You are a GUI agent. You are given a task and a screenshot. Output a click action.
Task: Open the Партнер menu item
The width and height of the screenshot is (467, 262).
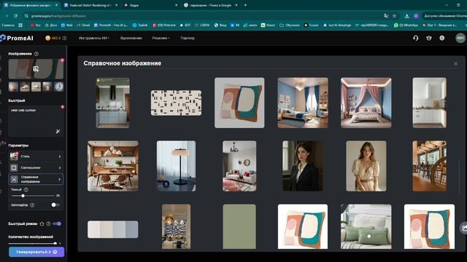[188, 38]
